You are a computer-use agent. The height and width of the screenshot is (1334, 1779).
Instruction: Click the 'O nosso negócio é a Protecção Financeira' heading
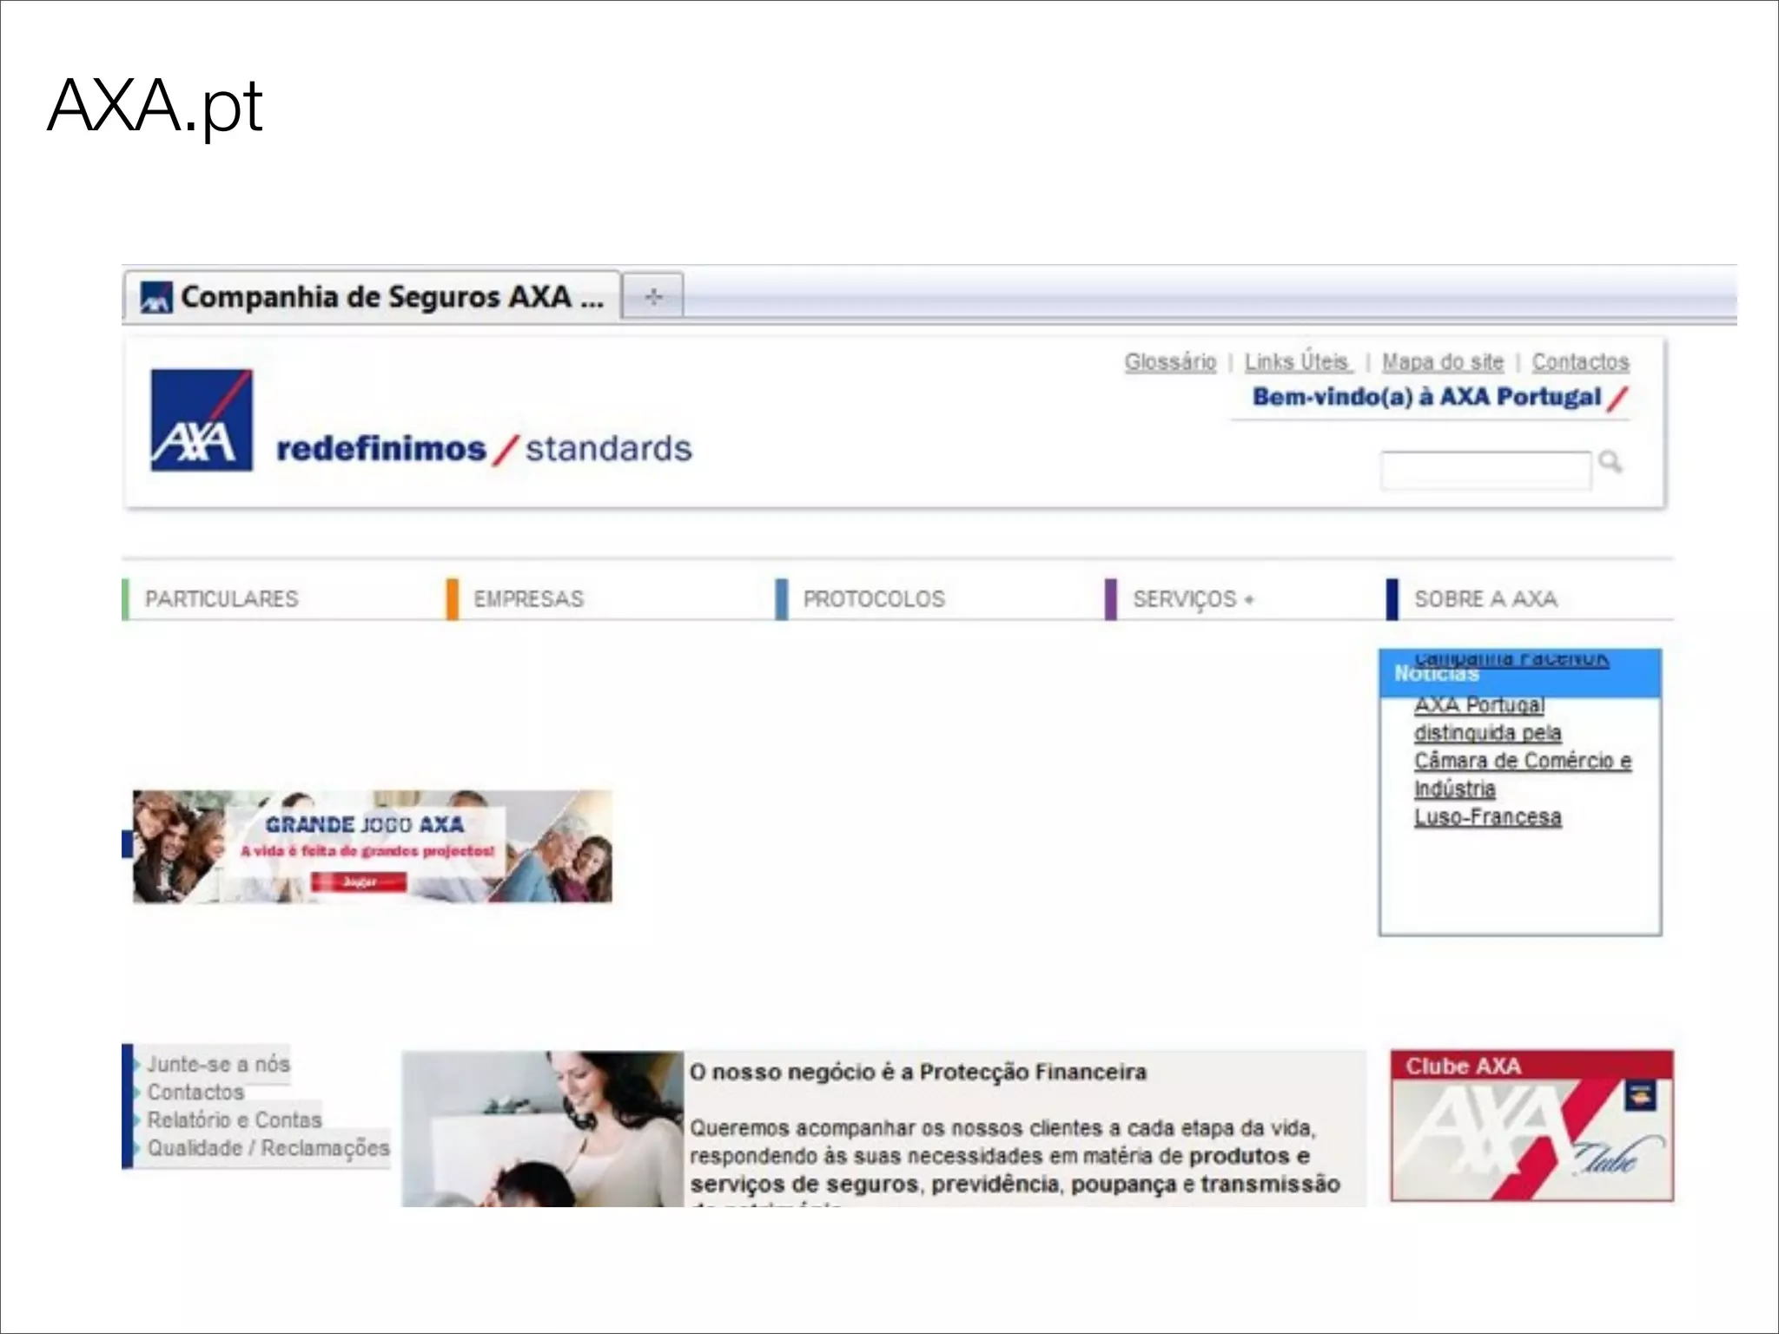[x=917, y=1072]
